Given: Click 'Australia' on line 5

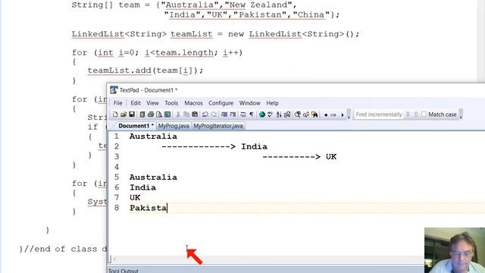Looking at the screenshot, I should 153,177.
